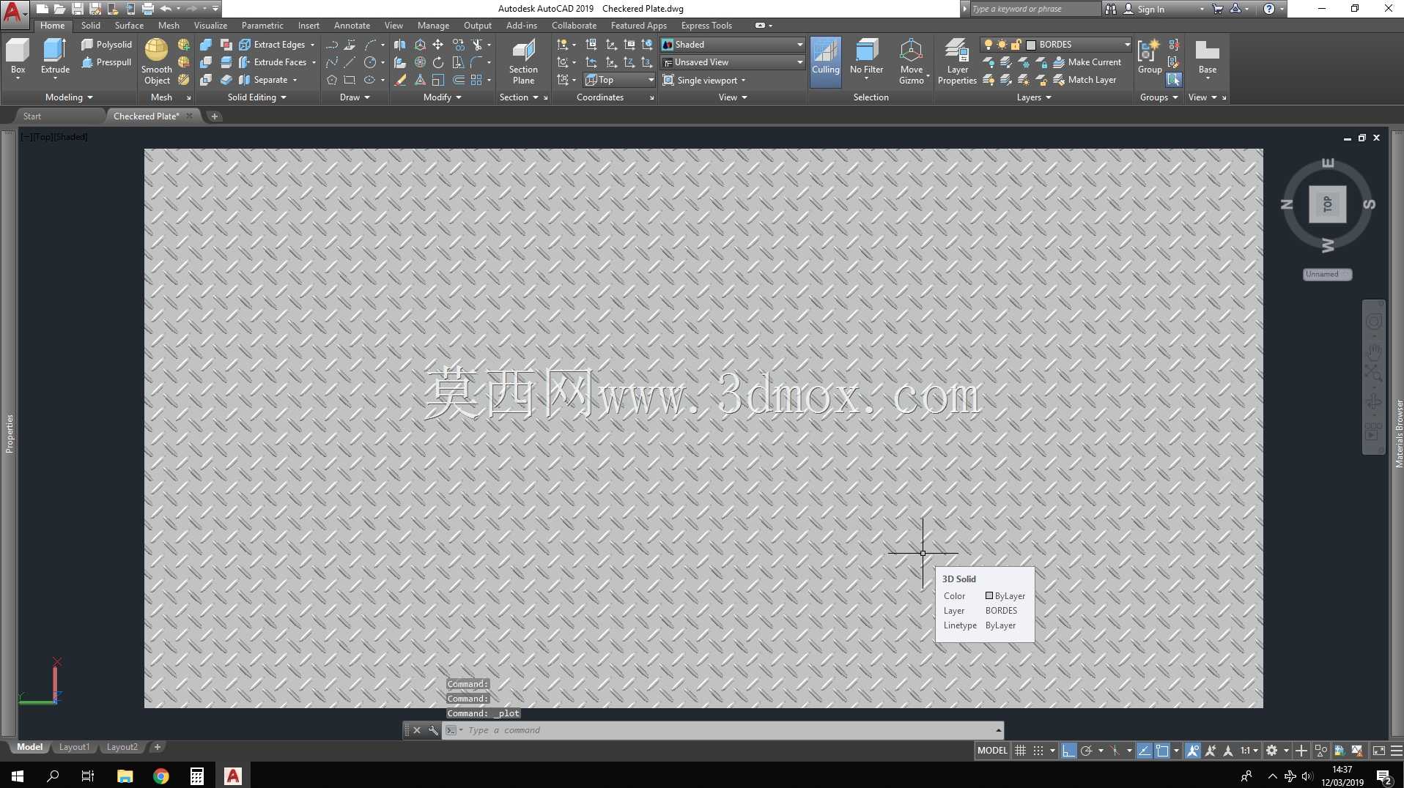This screenshot has width=1404, height=788.
Task: Toggle Ortho mode in status bar
Action: click(1068, 750)
